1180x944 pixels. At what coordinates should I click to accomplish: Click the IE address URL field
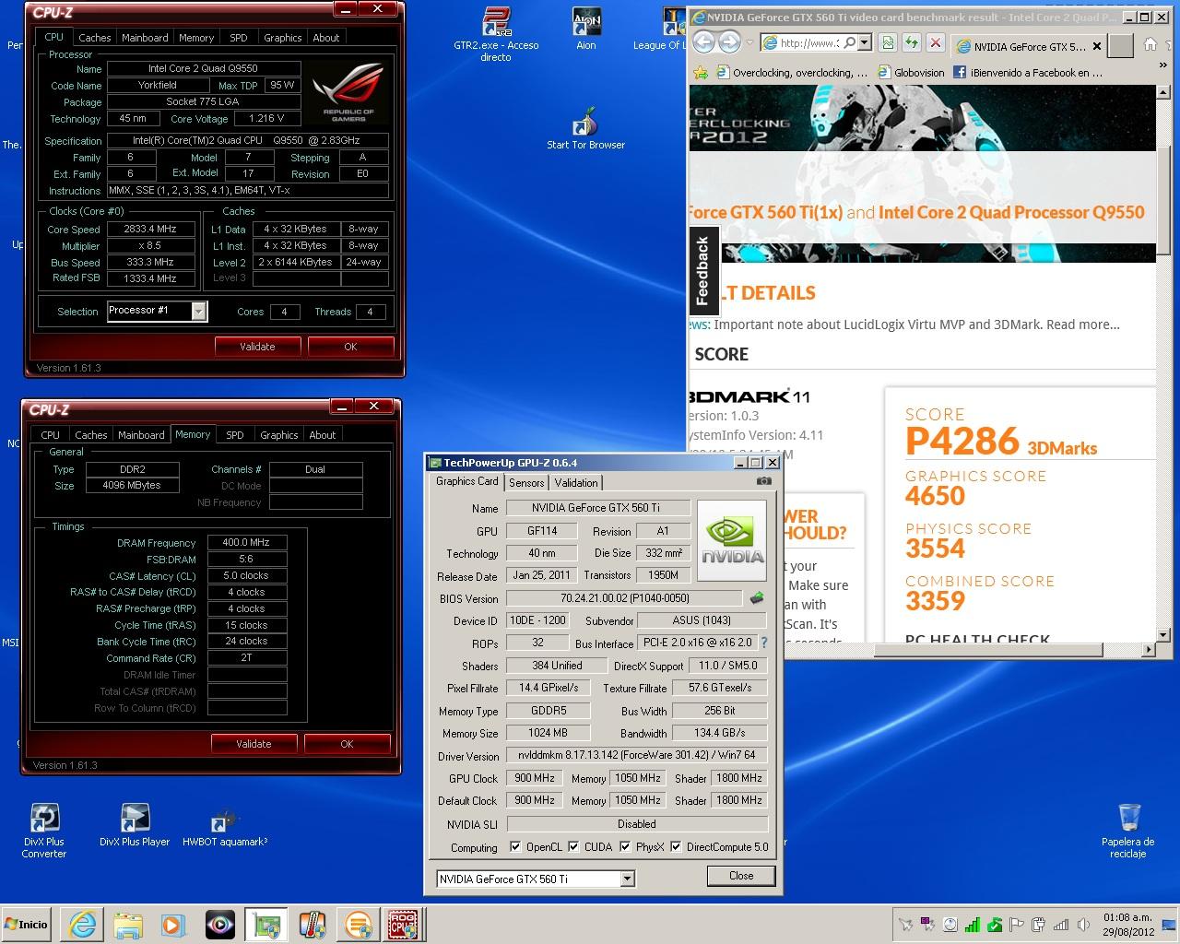coord(808,42)
